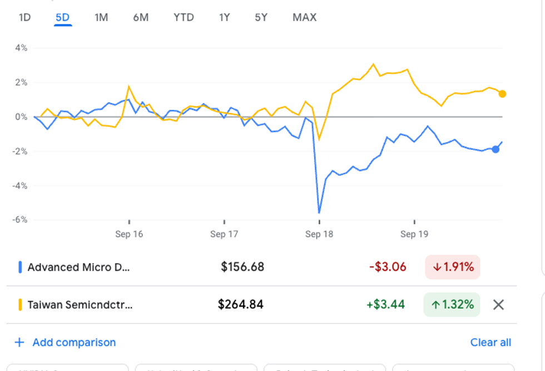Click the red 1.91% down change badge
Screen dimensions: 545x371
coord(452,267)
